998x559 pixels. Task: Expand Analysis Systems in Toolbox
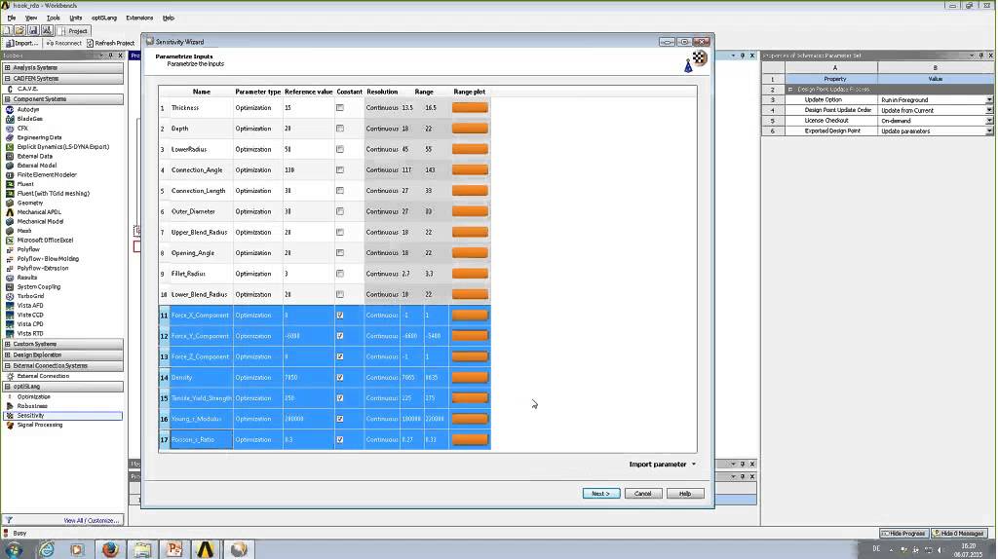tap(8, 67)
